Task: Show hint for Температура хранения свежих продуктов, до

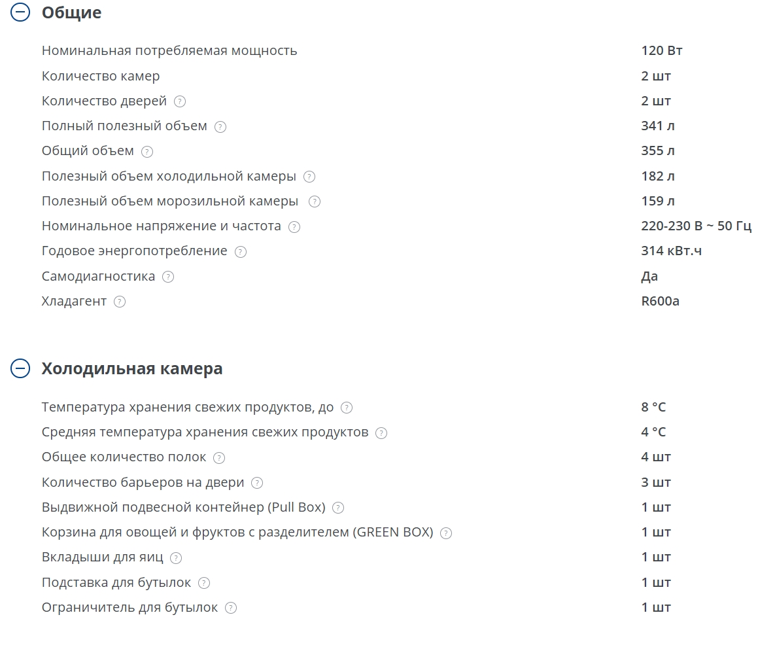Action: 347,408
